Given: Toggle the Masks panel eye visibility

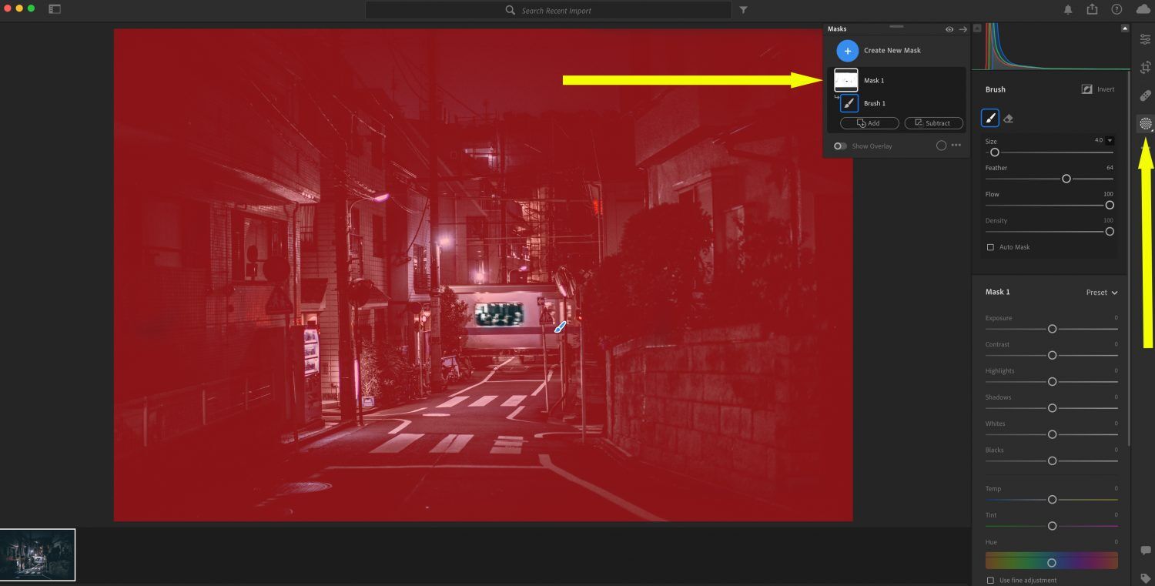Looking at the screenshot, I should [x=949, y=29].
